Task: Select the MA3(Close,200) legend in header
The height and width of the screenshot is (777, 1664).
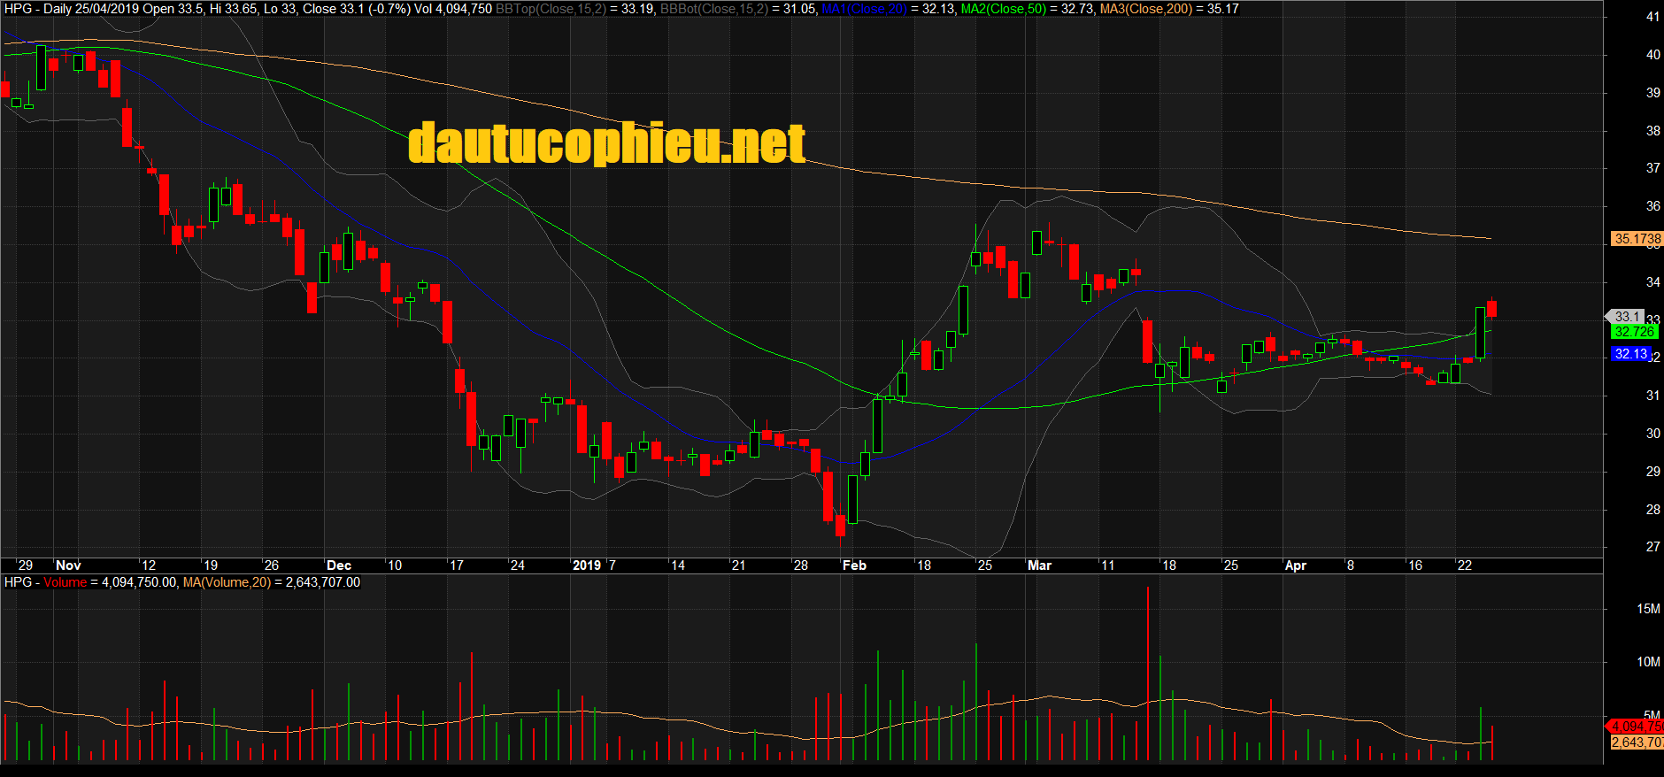Action: point(1146,9)
